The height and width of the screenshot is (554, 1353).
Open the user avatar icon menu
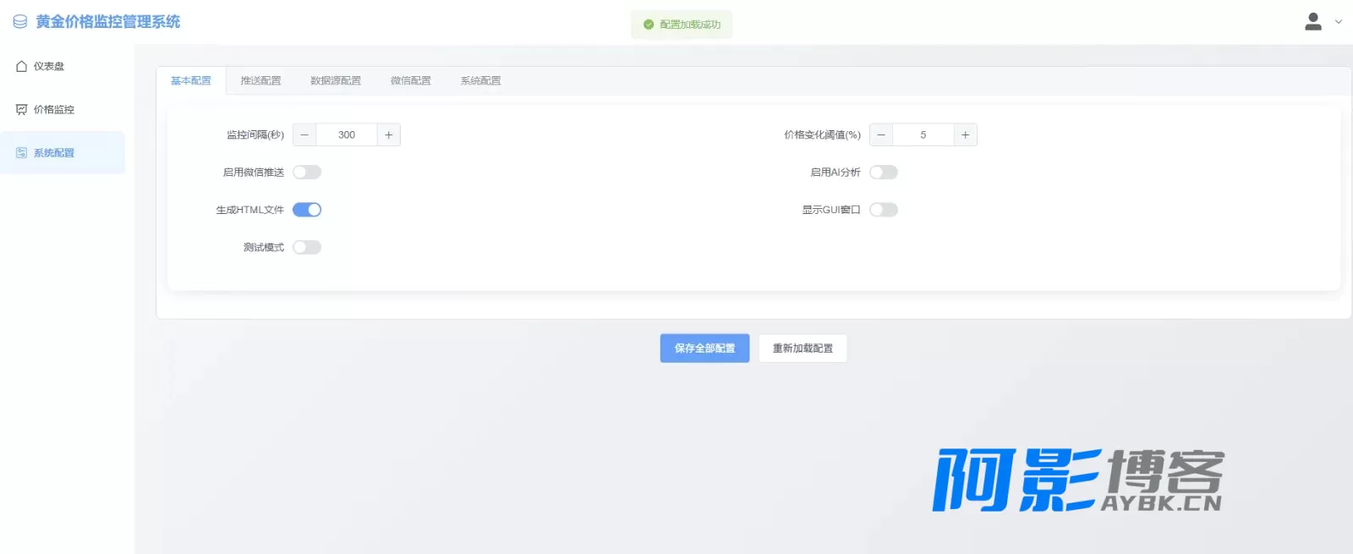coord(1312,22)
